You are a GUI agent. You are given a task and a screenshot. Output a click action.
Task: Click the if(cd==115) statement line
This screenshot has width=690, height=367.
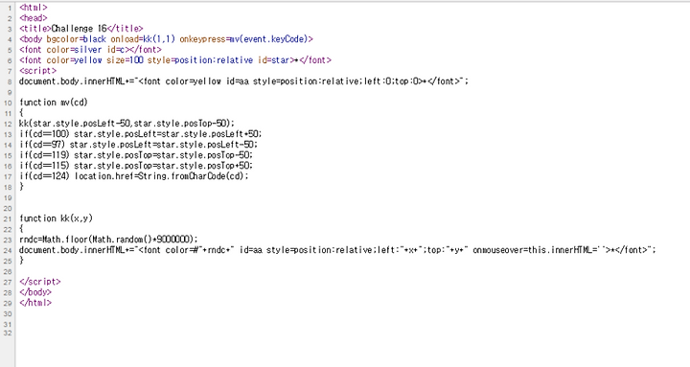tap(136, 166)
